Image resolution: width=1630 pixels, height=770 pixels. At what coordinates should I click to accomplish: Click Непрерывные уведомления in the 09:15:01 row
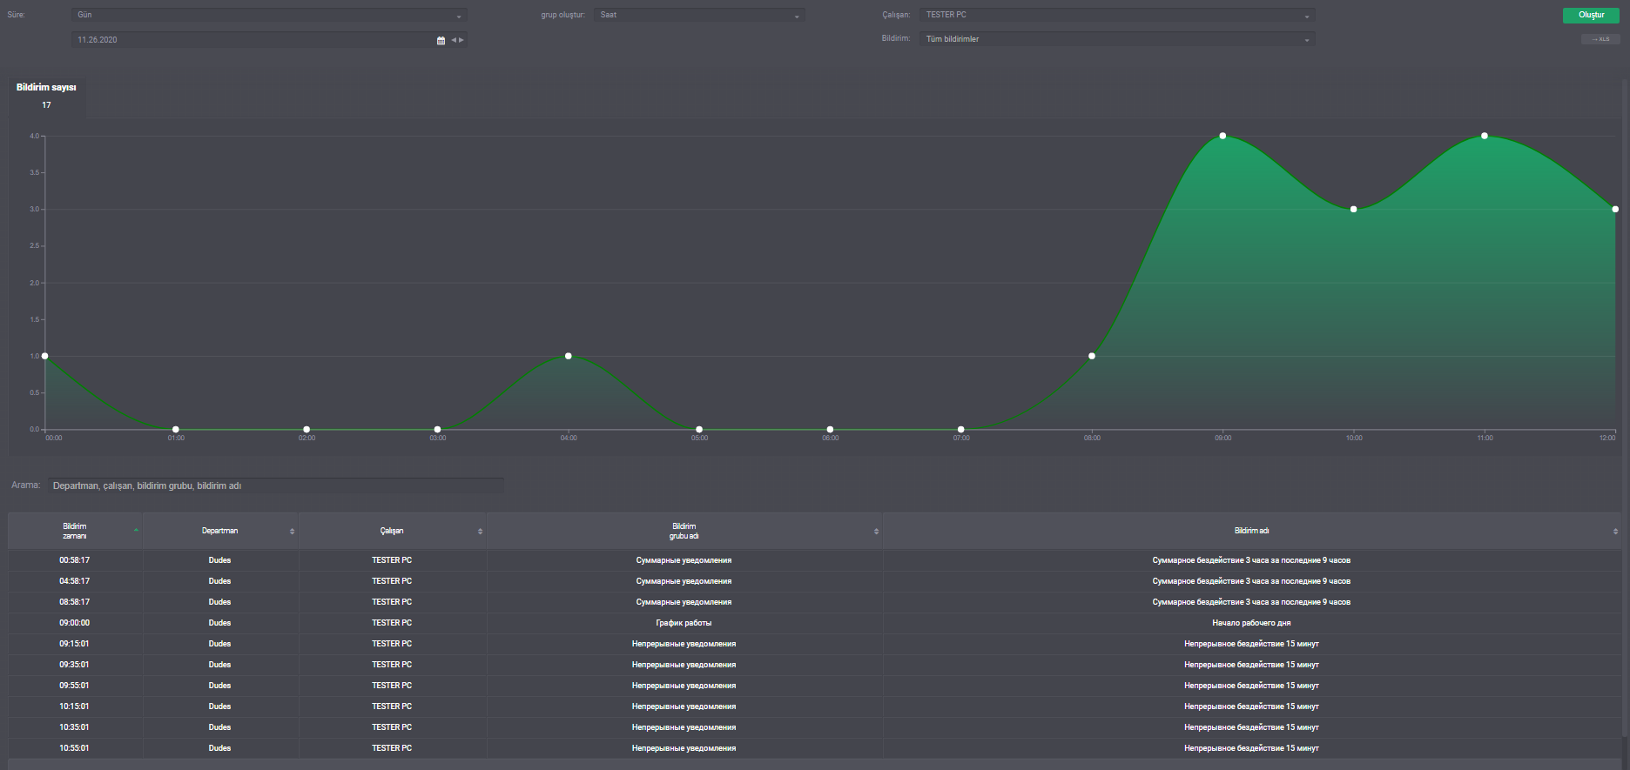684,644
